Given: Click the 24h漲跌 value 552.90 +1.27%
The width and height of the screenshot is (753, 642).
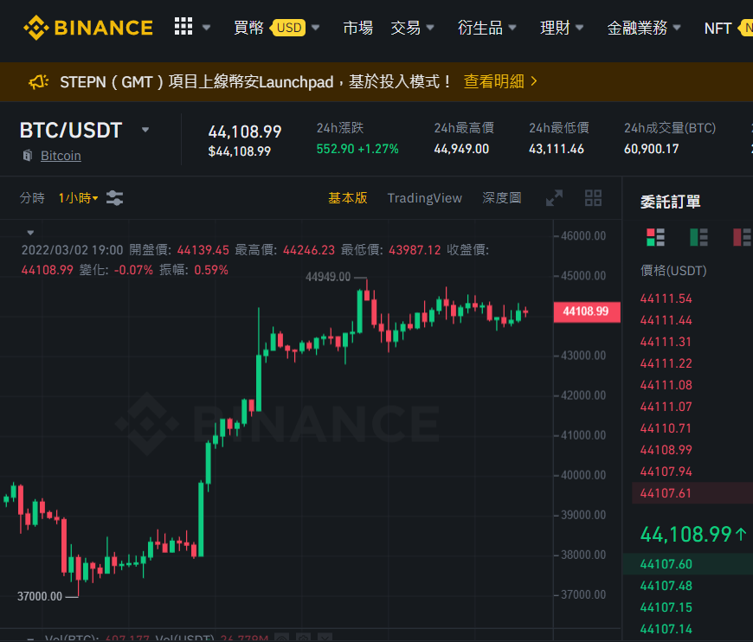Looking at the screenshot, I should pos(357,149).
